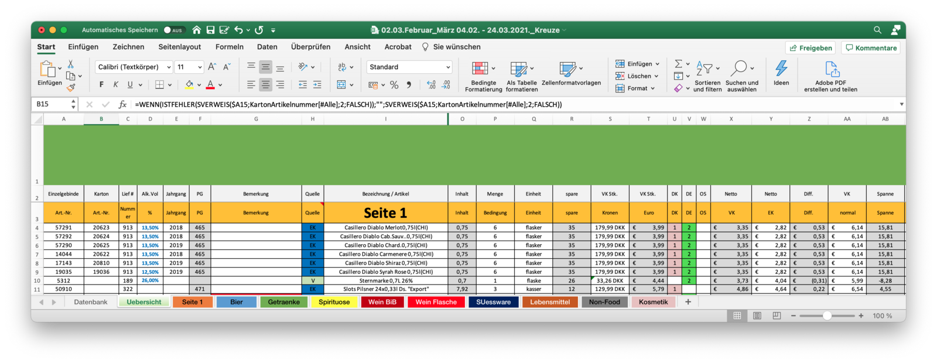Image resolution: width=937 pixels, height=363 pixels.
Task: Toggle italic formatting button
Action: point(115,85)
